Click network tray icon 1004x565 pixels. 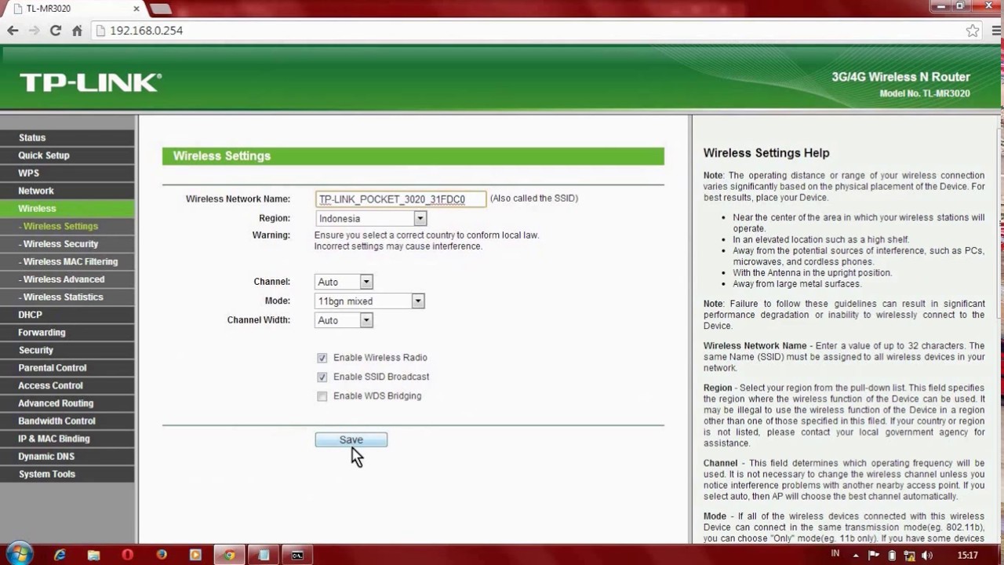pyautogui.click(x=909, y=555)
